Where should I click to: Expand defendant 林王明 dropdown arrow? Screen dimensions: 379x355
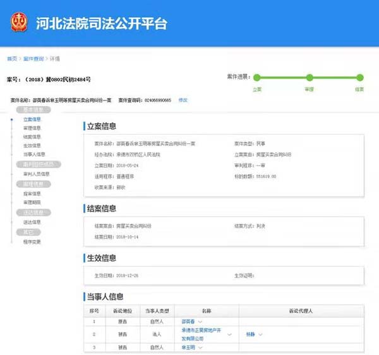(x=200, y=347)
